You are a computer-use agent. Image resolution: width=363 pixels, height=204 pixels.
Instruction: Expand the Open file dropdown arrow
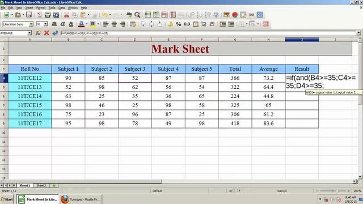click(23, 15)
